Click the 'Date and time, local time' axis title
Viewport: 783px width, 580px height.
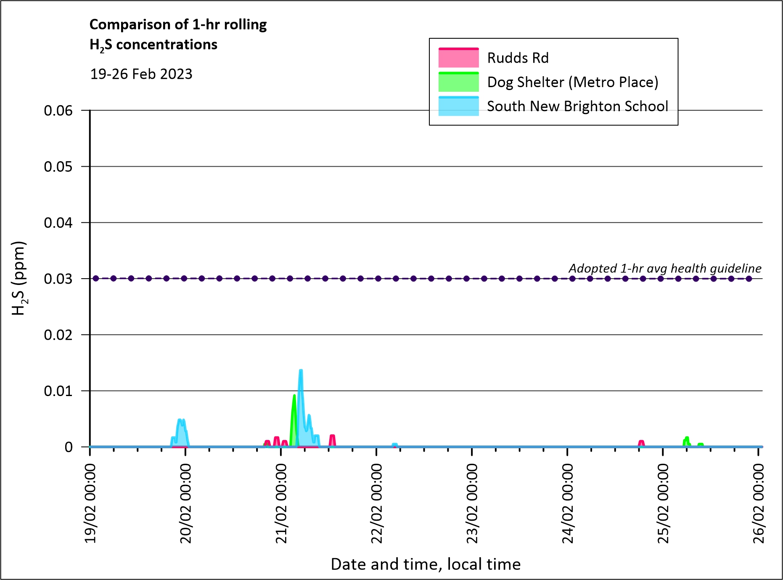(426, 564)
